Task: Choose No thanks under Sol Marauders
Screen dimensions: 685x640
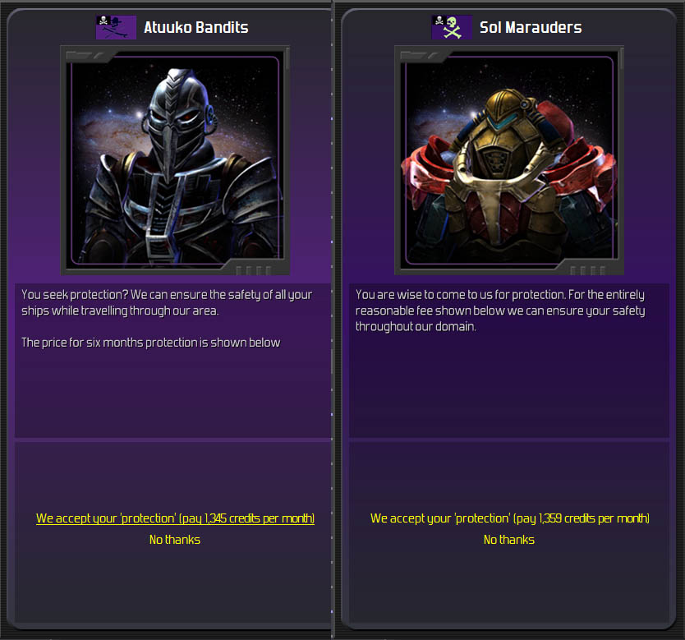Action: 509,540
